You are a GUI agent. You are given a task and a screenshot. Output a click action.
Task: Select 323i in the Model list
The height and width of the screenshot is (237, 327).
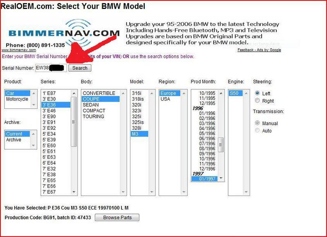[139, 111]
